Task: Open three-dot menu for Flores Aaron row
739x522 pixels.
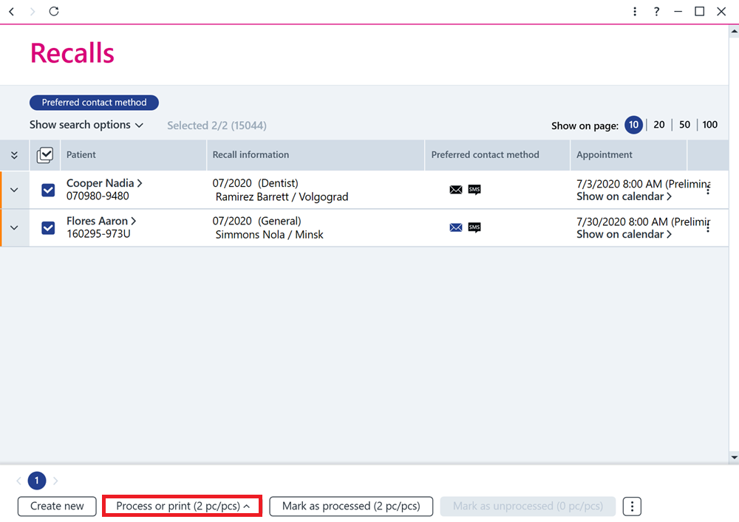Action: pos(708,227)
